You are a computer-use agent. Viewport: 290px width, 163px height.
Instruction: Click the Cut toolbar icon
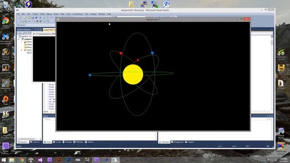click(40, 18)
